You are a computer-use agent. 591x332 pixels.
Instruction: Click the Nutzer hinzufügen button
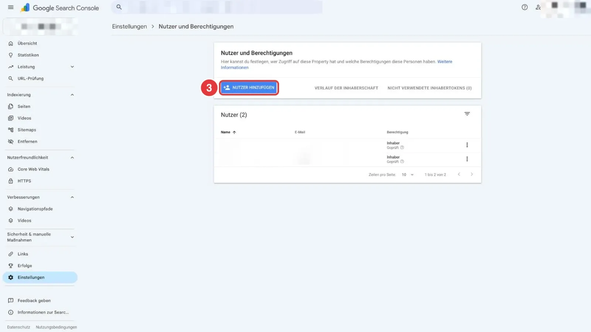pyautogui.click(x=249, y=88)
